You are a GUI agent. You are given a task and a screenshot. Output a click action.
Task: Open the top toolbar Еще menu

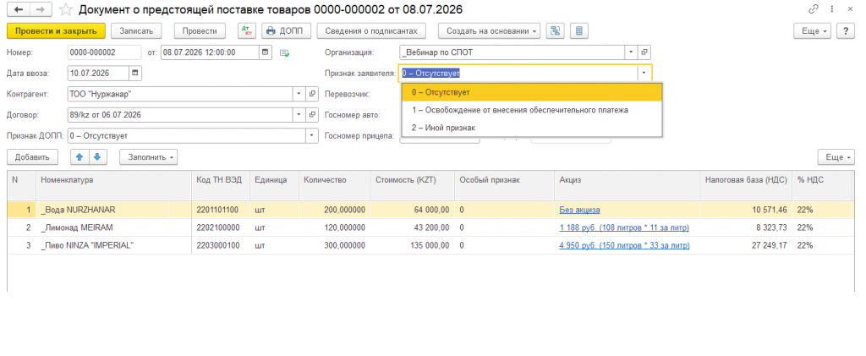813,31
